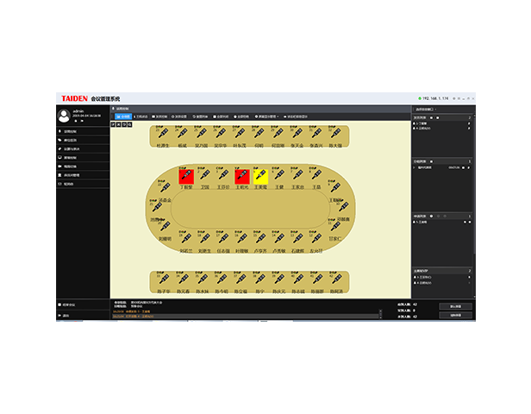Viewport: 531px width, 414px height.
Task: Expand the first entry in 发言列表 panel
Action: [x=415, y=122]
